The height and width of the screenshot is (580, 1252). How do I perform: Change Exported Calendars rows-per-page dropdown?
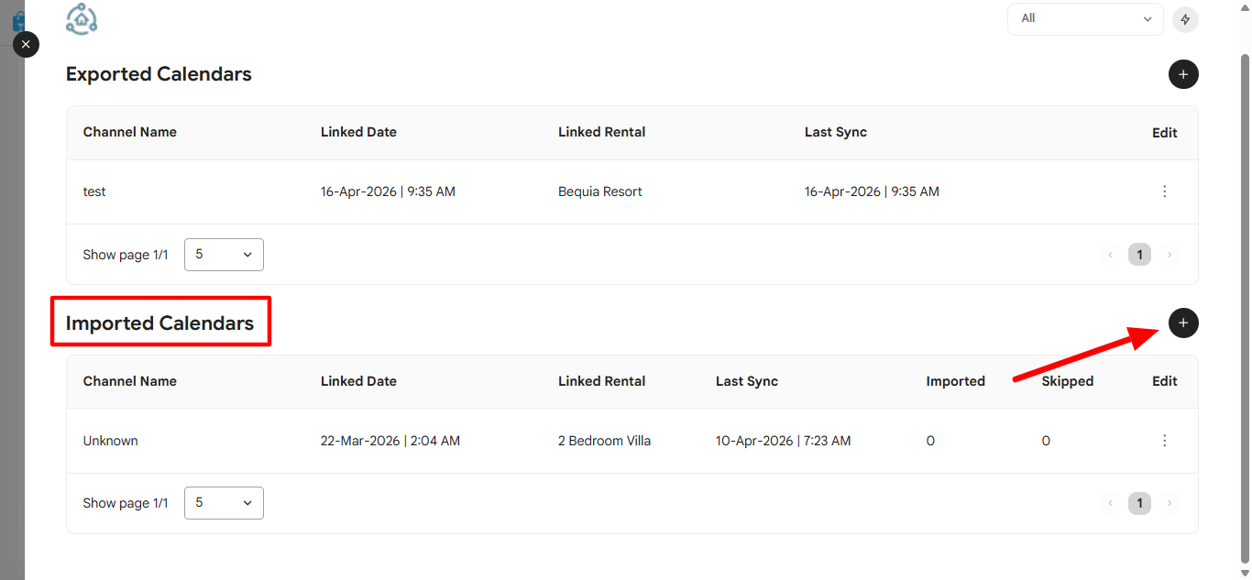tap(224, 255)
